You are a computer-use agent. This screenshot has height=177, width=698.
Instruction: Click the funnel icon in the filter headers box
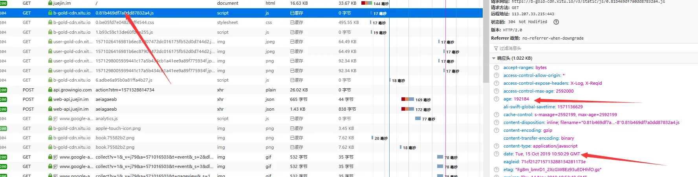[x=496, y=48]
